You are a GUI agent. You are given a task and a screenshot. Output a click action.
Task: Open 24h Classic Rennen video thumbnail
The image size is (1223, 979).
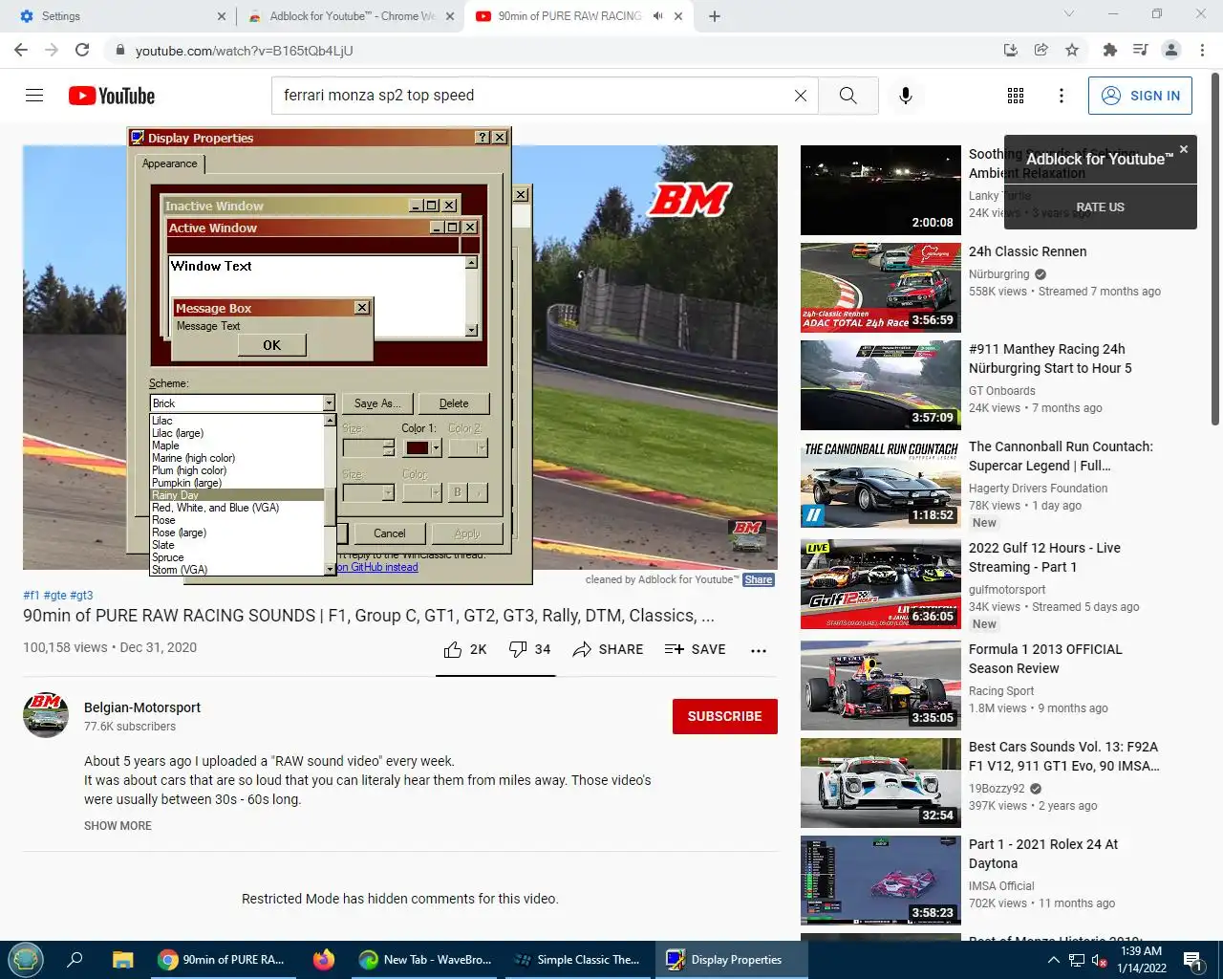coord(881,288)
